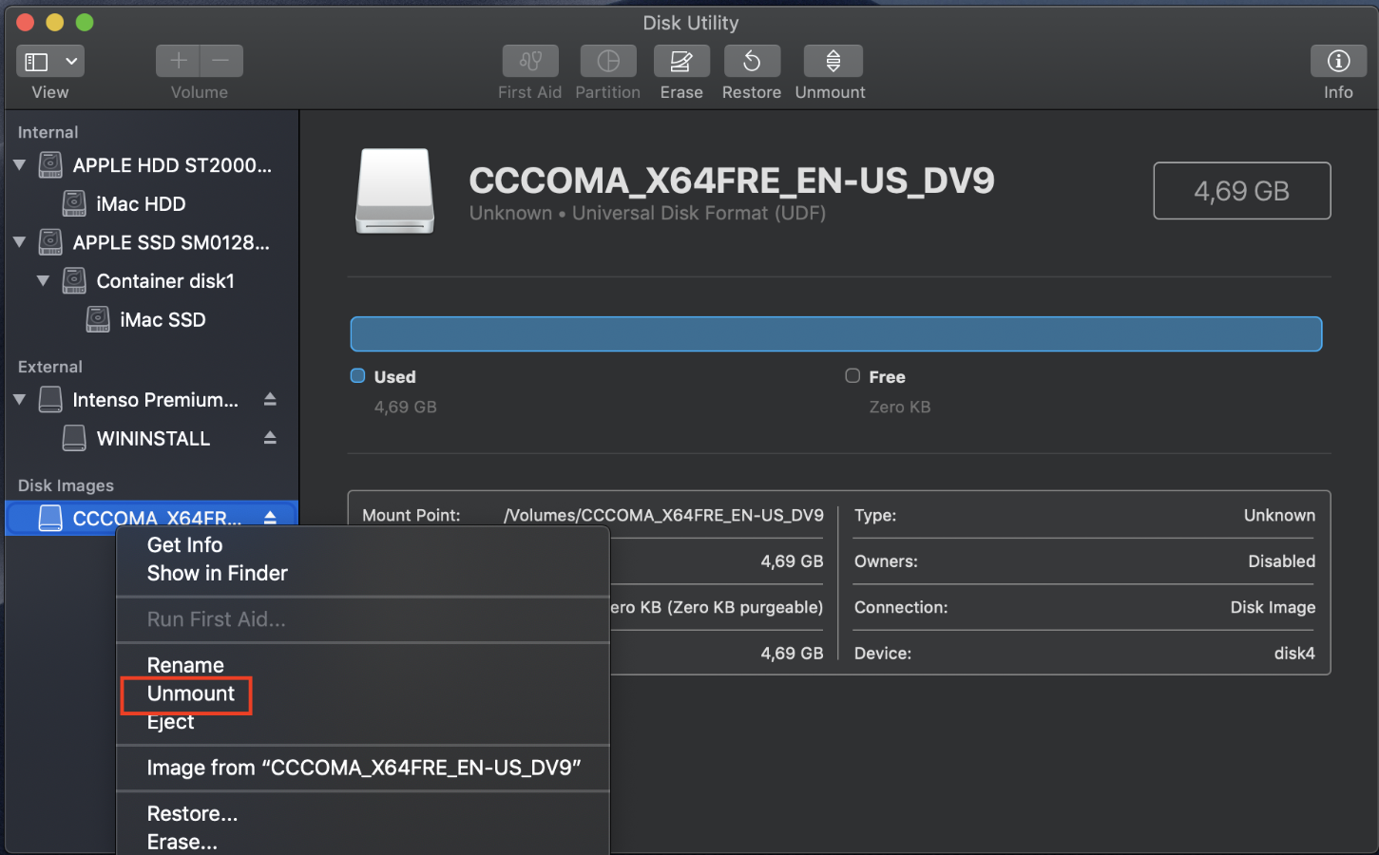
Task: Eject the Intenso Premium drive
Action: (x=270, y=399)
